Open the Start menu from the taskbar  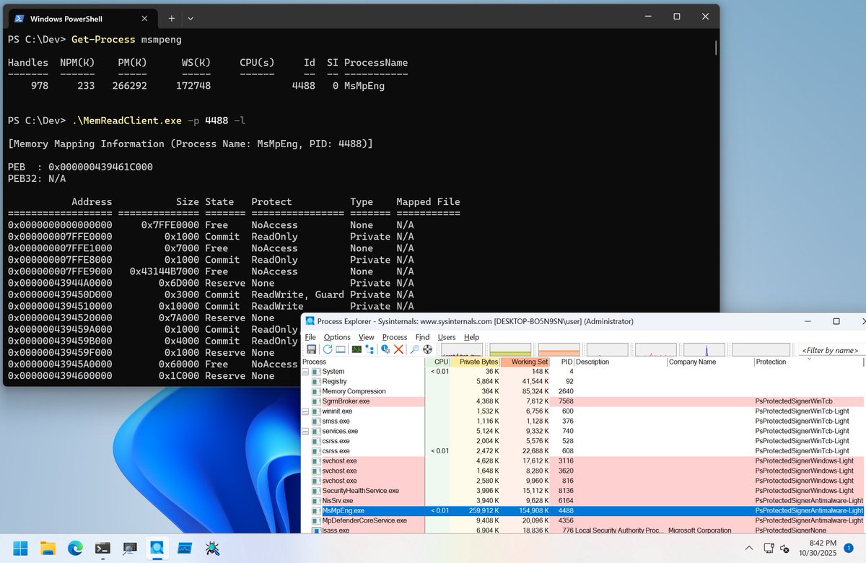19,547
